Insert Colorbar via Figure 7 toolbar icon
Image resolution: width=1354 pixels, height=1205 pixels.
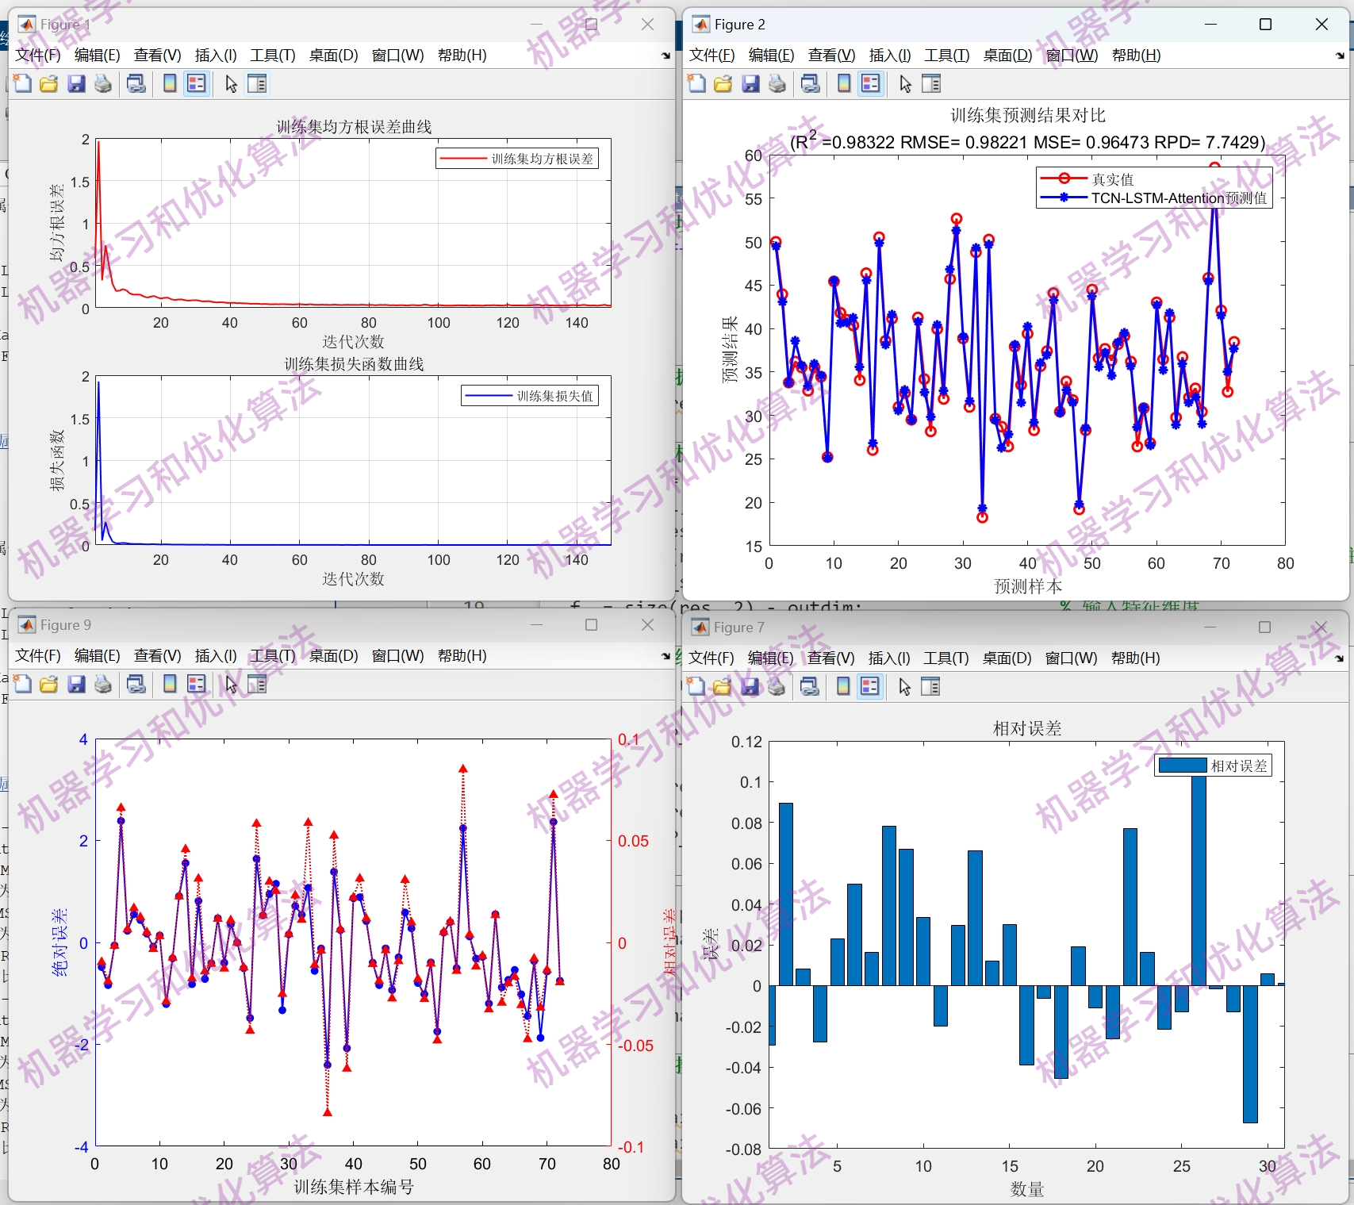[x=843, y=686]
